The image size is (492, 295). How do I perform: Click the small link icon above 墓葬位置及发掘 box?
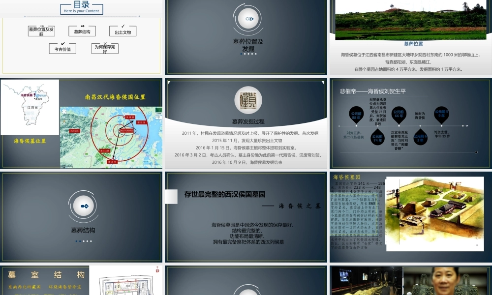[x=42, y=26]
